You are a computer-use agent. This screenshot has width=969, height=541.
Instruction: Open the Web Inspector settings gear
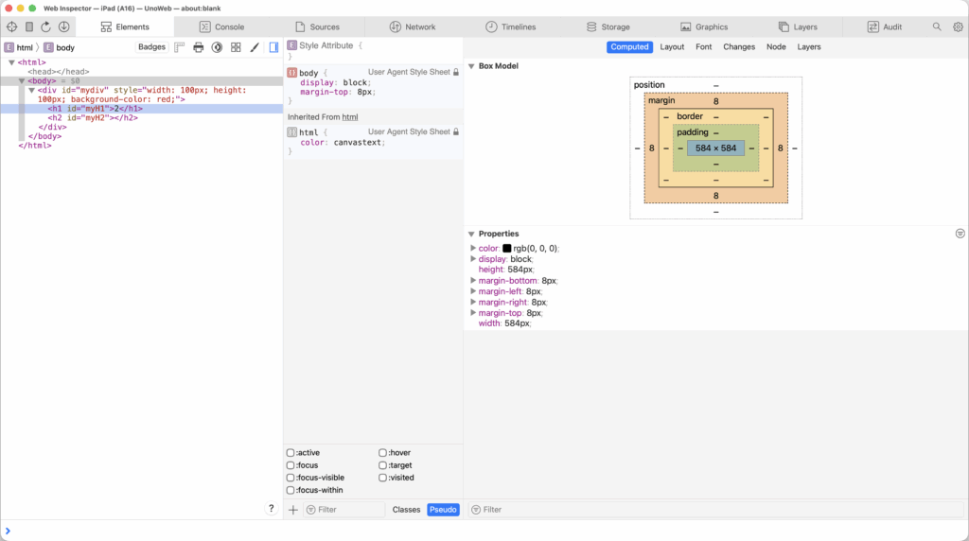tap(958, 27)
